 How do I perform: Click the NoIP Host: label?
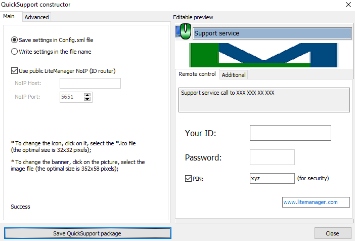point(28,83)
